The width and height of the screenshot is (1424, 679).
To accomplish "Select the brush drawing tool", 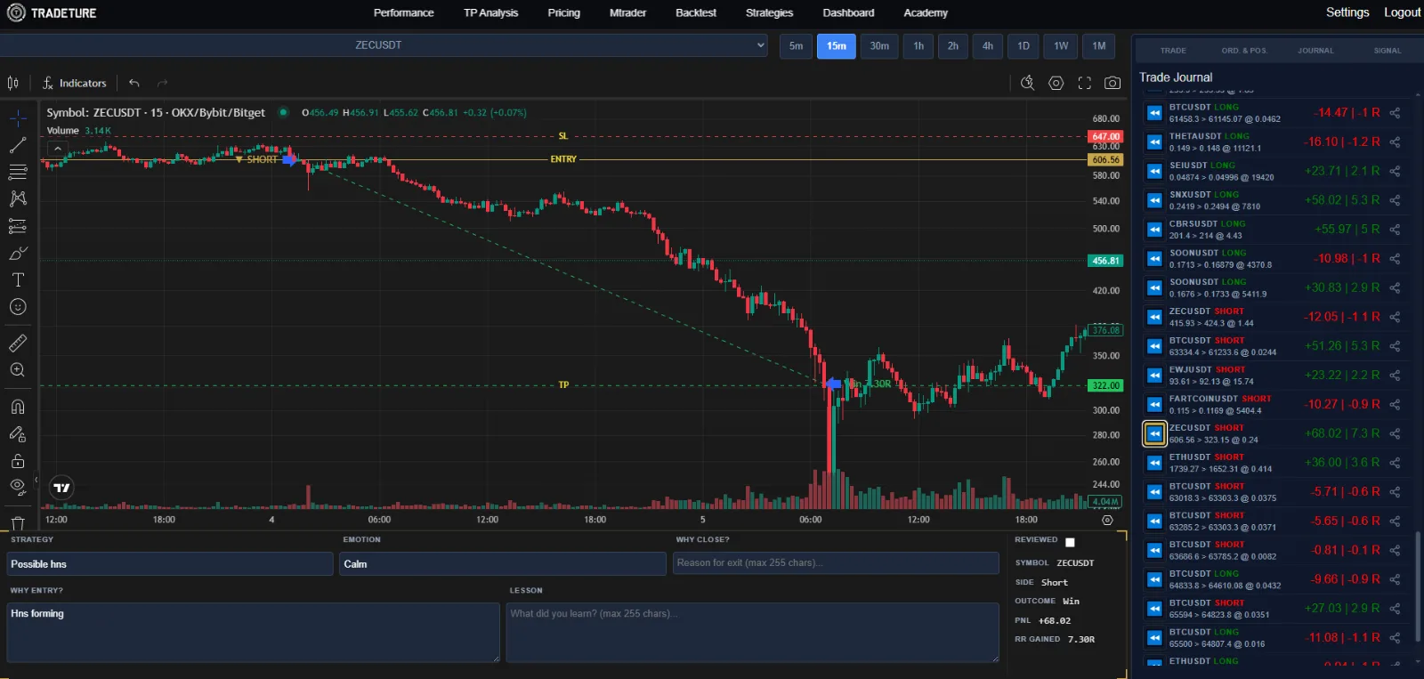I will (x=18, y=254).
